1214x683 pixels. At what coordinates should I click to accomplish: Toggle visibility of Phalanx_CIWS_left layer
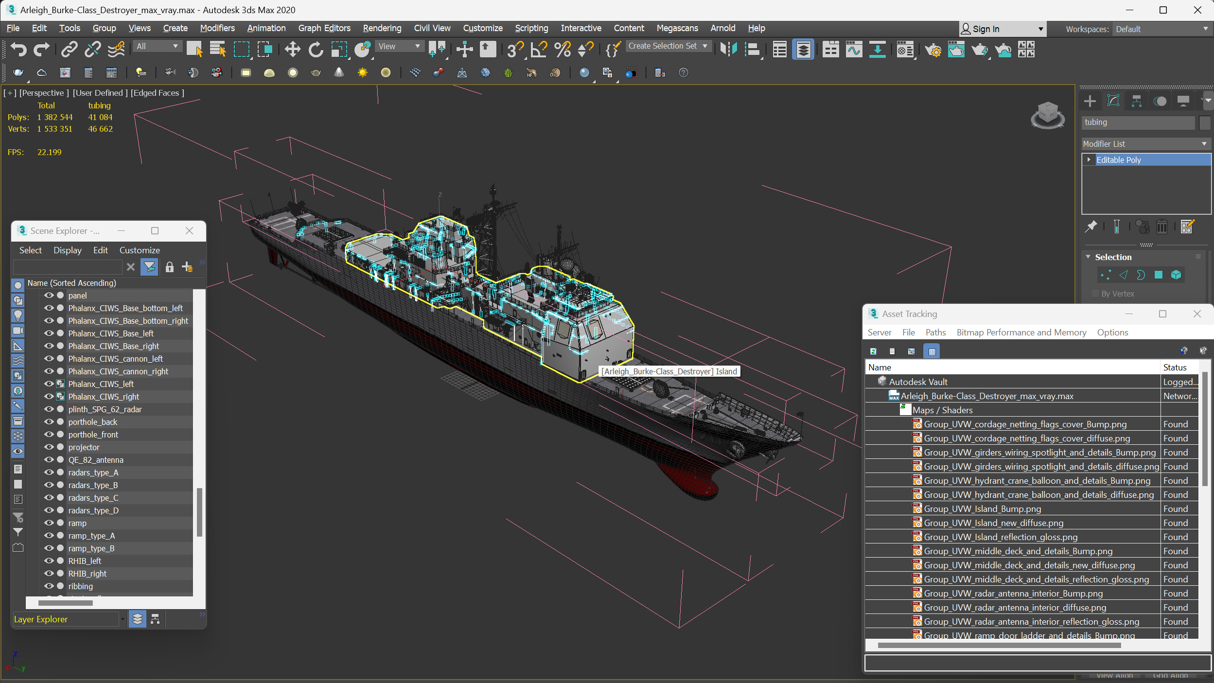[x=48, y=384]
